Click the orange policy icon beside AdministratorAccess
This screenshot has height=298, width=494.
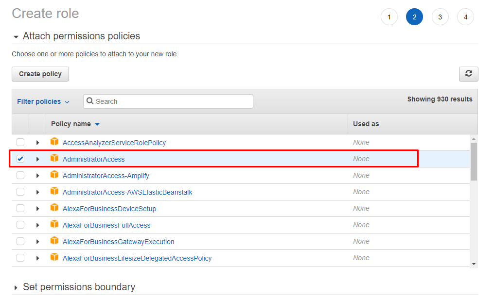click(x=54, y=159)
